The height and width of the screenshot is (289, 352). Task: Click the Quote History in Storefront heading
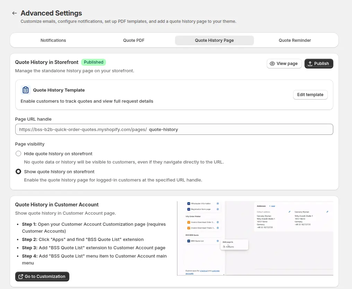click(47, 62)
